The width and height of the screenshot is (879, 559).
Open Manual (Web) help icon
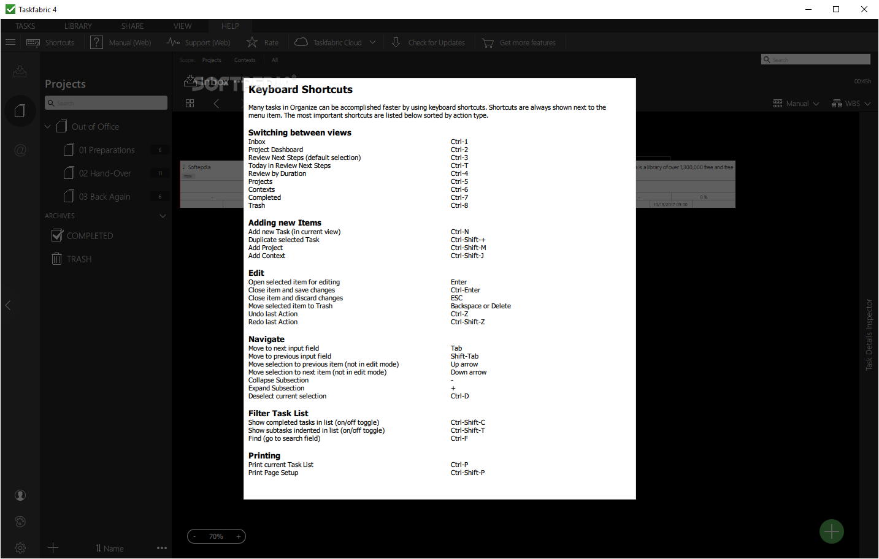96,42
